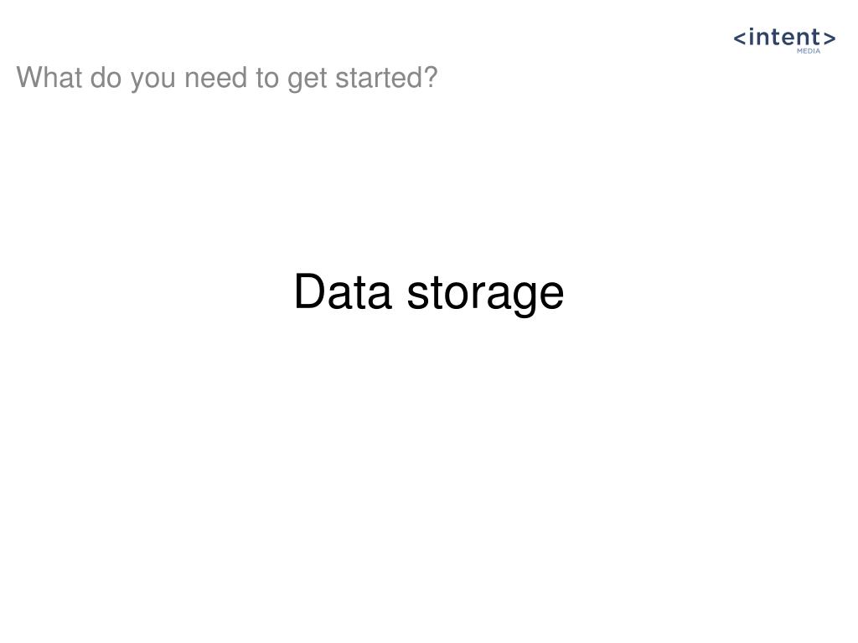Click the word "Data" in the center heading
The height and width of the screenshot is (643, 858).
(x=343, y=292)
